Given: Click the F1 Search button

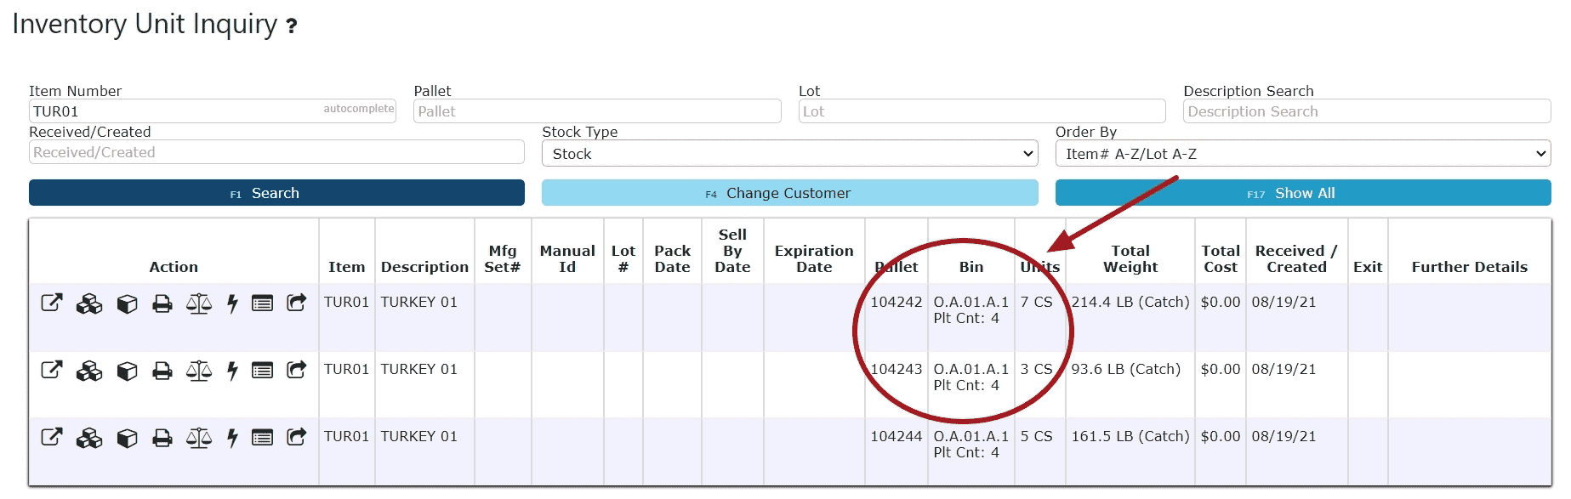Looking at the screenshot, I should [276, 193].
